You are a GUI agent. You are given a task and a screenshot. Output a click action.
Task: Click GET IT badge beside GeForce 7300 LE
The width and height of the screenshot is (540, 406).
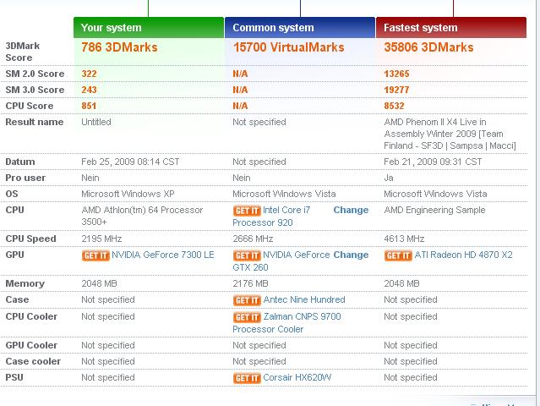[x=95, y=255]
